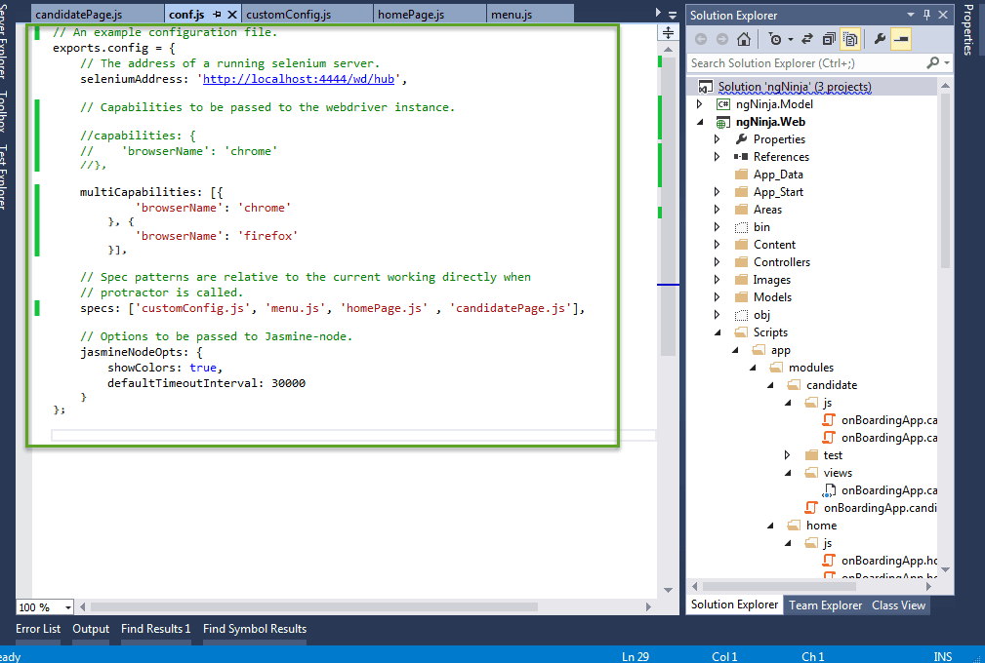Viewport: 985px width, 663px height.
Task: Click Solution Explorer horizontal scrollbar
Action: coord(779,587)
